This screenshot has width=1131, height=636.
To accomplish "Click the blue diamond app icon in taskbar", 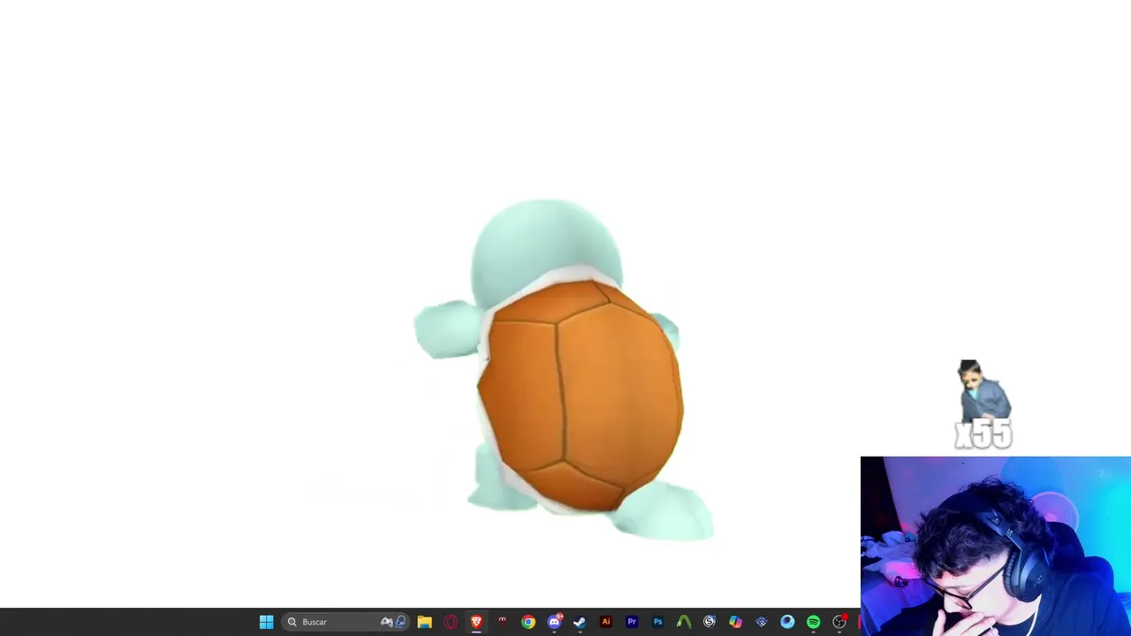I will point(762,622).
